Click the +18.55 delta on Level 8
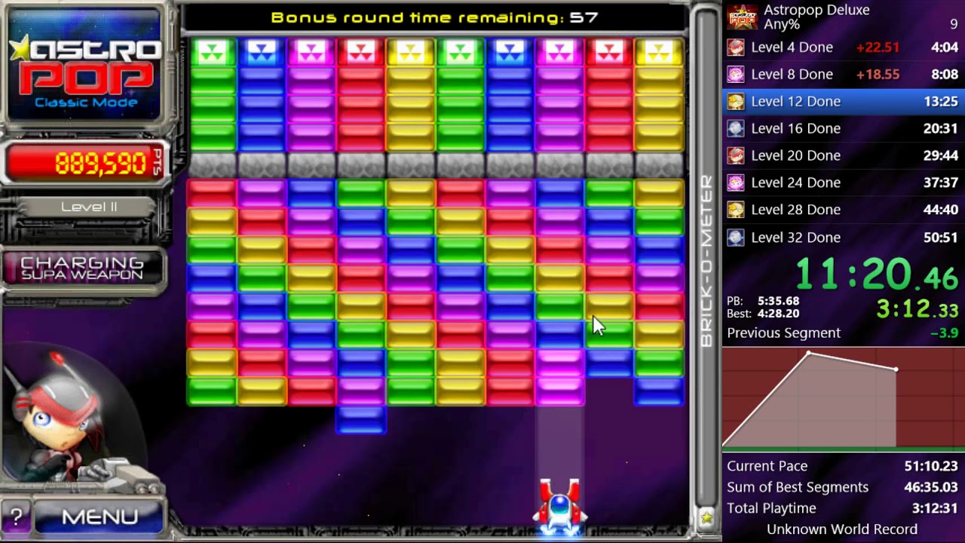 click(878, 75)
